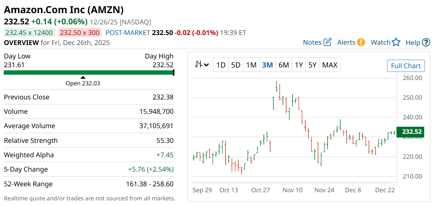Click the Open 232.03 triangle marker
This screenshot has height=206, width=435.
click(x=83, y=78)
